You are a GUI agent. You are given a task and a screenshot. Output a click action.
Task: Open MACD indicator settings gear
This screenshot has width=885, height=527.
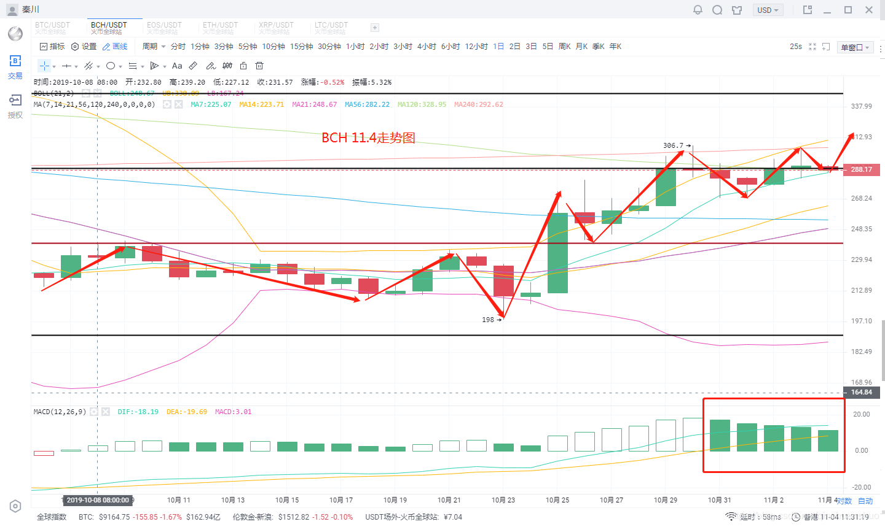(93, 412)
